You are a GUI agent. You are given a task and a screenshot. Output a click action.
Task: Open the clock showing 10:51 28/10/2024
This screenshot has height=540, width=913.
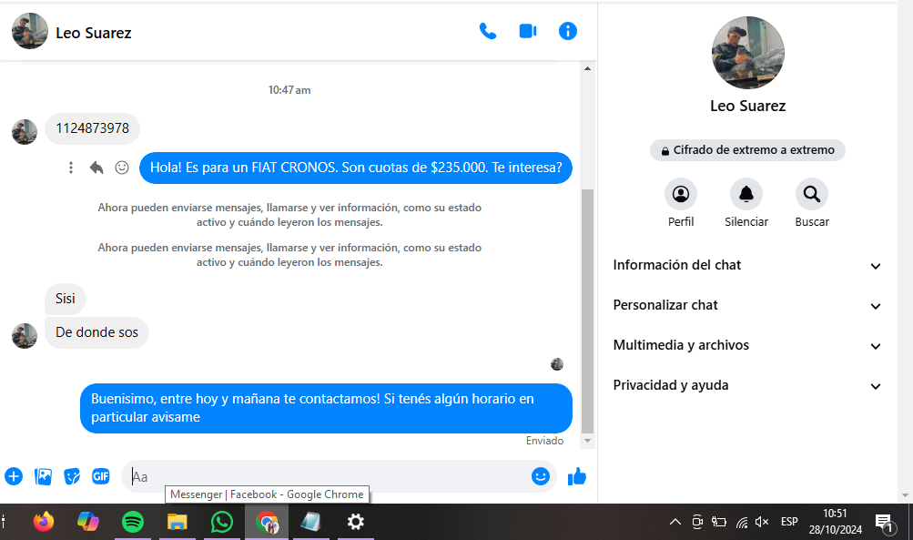[835, 522]
